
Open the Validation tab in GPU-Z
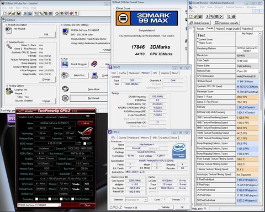pos(63,117)
